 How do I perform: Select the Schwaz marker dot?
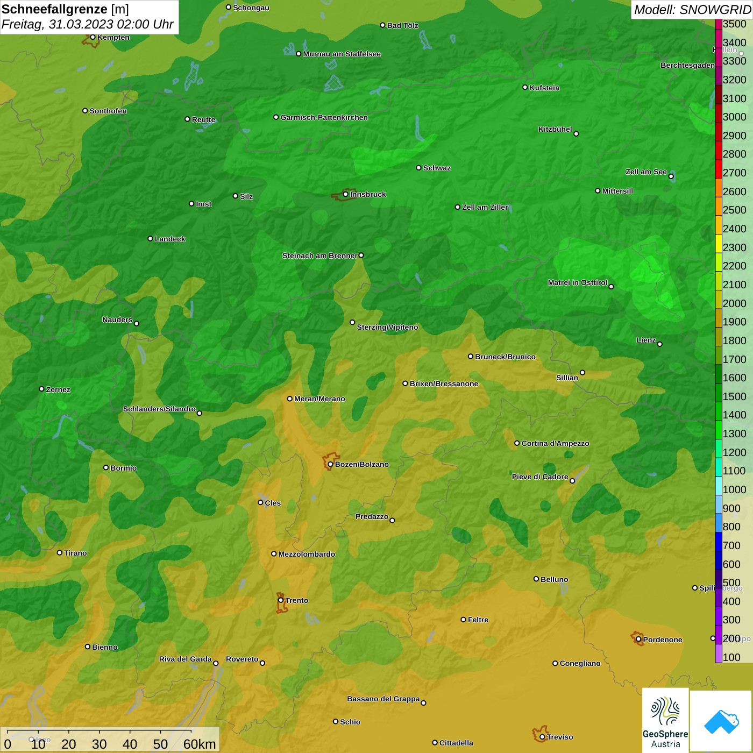click(x=418, y=168)
